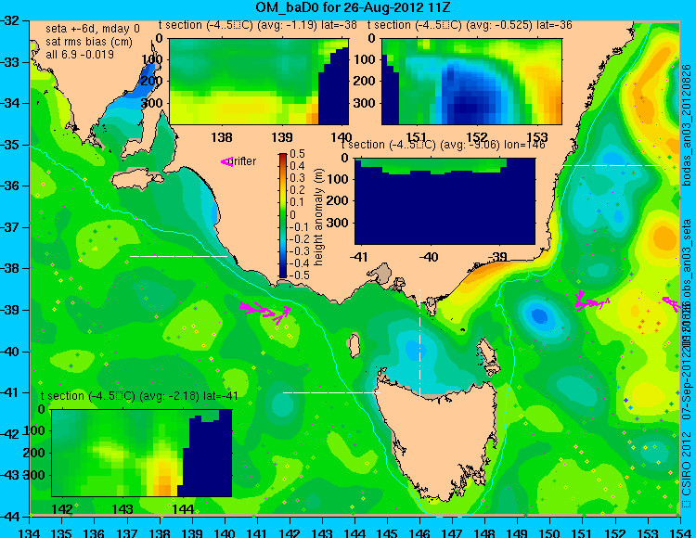696x538 pixels.
Task: Click the -44 latitude tick label
Action: click(9, 517)
